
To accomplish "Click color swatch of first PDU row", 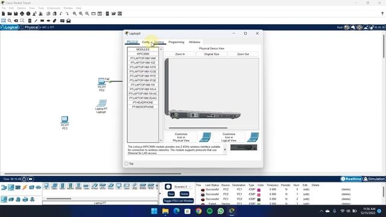I will [259, 190].
